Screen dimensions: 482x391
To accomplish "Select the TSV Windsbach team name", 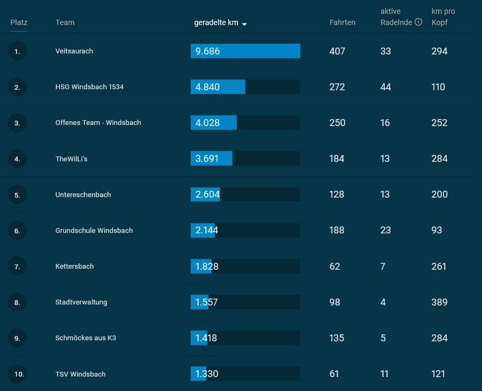I will tap(80, 374).
